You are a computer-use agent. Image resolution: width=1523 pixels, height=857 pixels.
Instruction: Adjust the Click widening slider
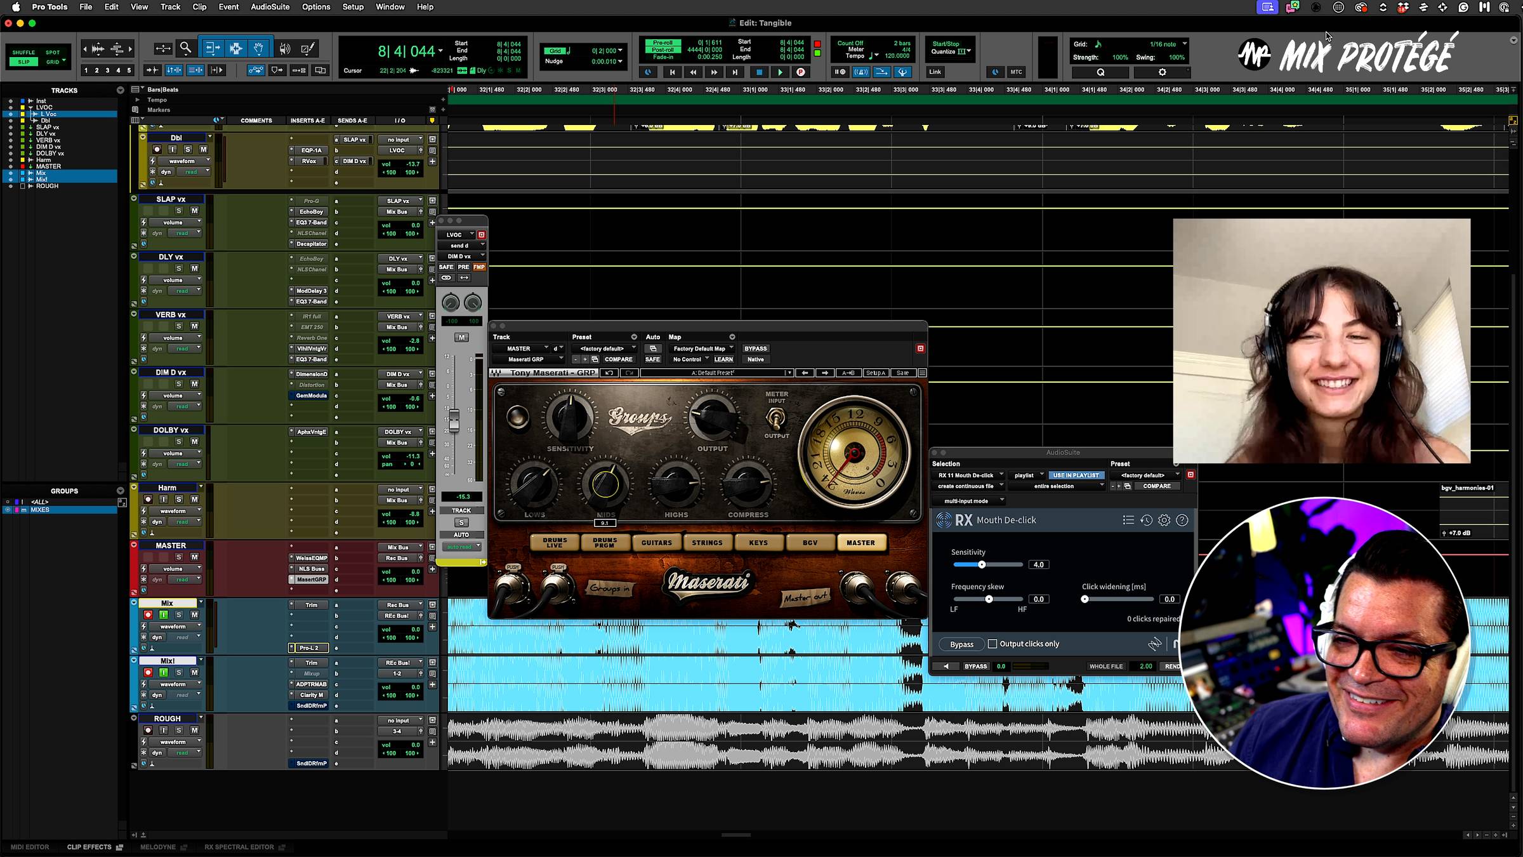pyautogui.click(x=1118, y=599)
